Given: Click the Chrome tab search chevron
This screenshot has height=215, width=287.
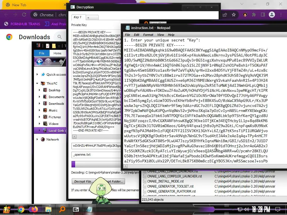Looking at the screenshot, I should click(x=242, y=4).
